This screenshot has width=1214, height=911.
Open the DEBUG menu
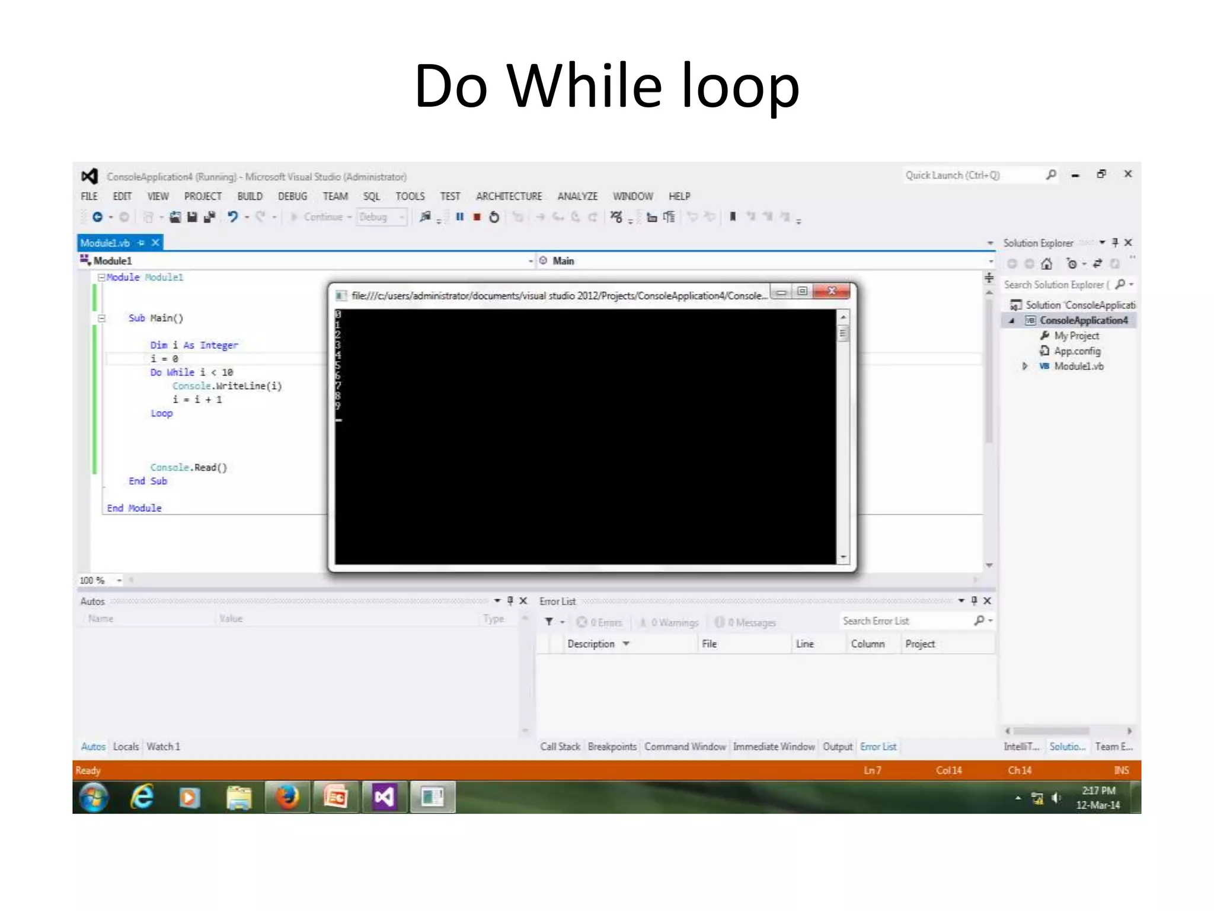point(292,196)
